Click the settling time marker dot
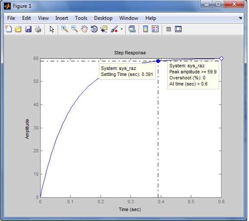 158,61
